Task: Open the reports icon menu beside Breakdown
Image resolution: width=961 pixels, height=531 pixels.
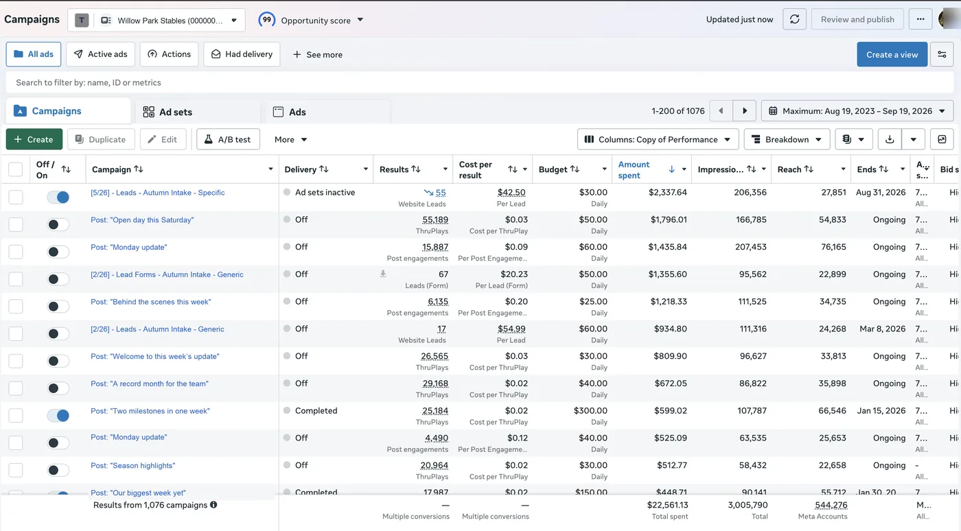Action: point(854,139)
